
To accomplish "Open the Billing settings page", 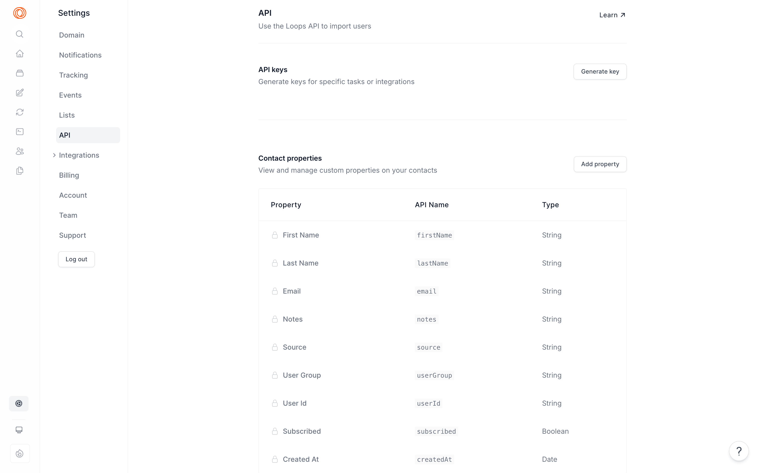I will tap(69, 175).
